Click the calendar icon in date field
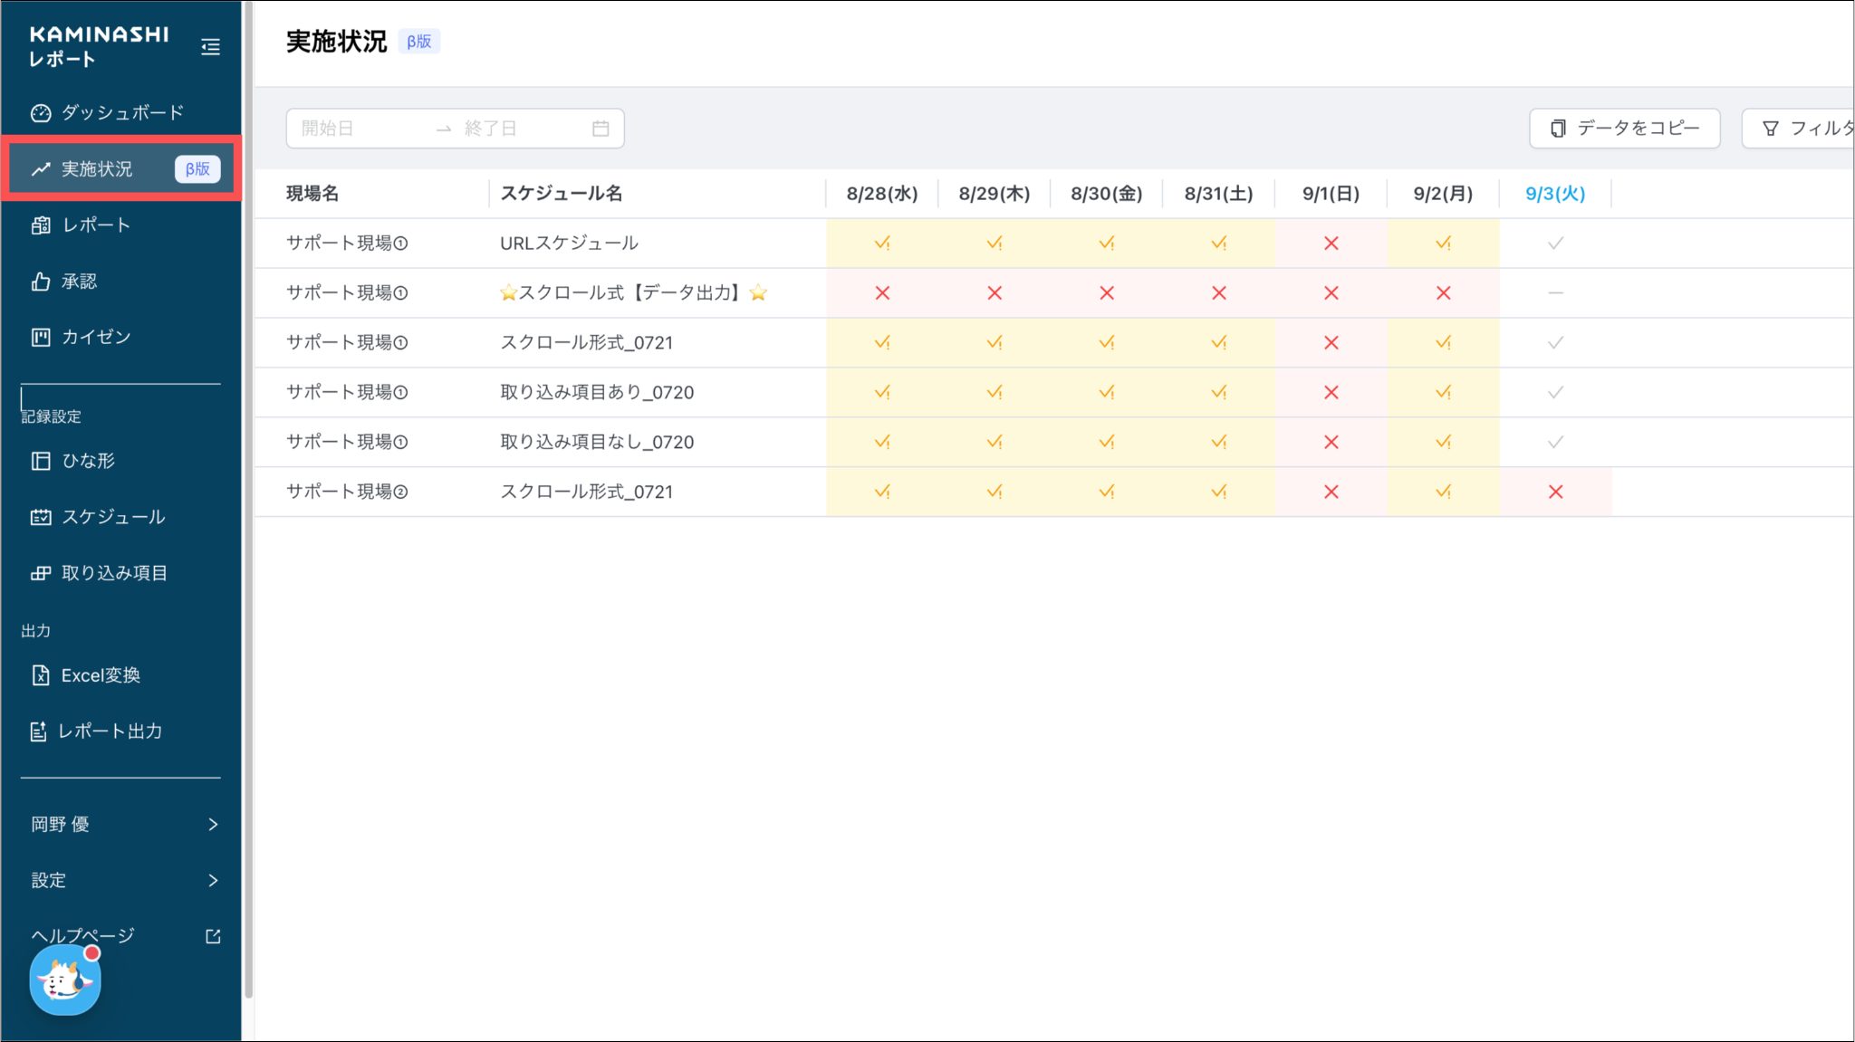The height and width of the screenshot is (1042, 1855). (x=601, y=129)
